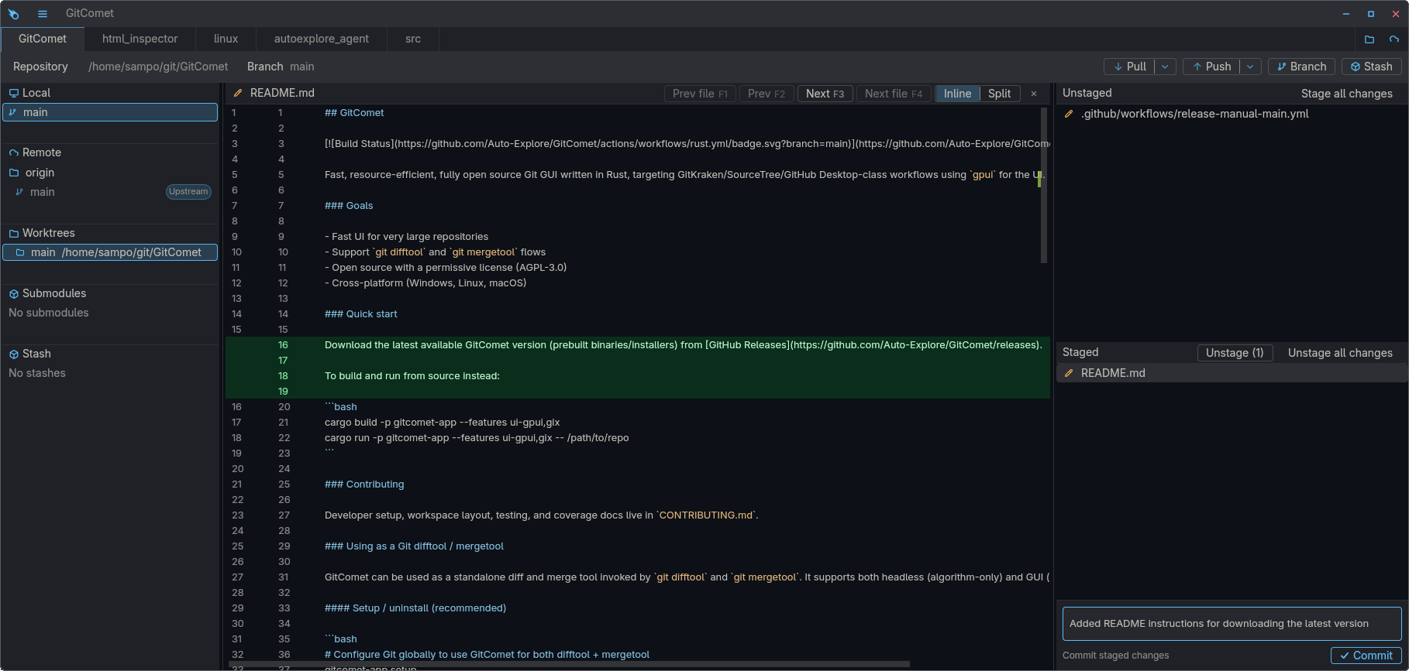The width and height of the screenshot is (1409, 671).
Task: Select origin main upstream branch
Action: (x=110, y=192)
